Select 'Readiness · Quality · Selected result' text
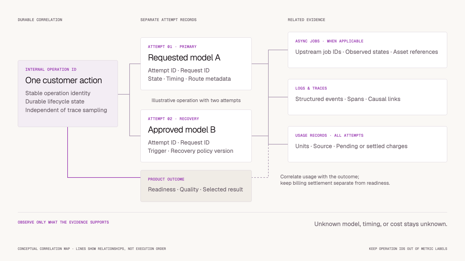 (195, 189)
